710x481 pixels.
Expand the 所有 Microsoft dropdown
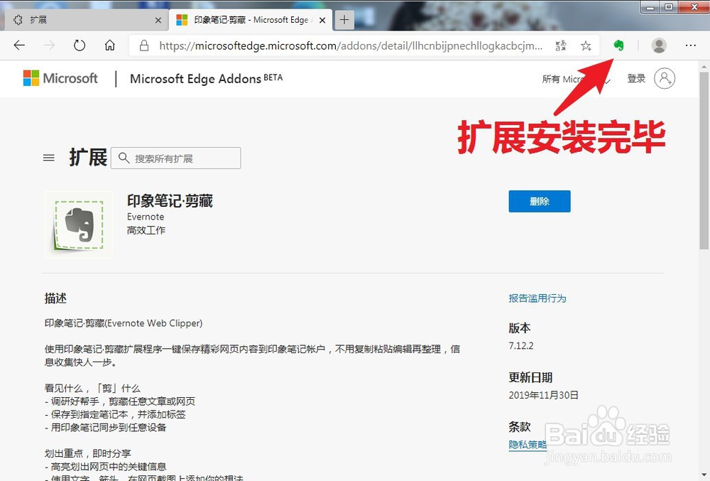(x=577, y=80)
